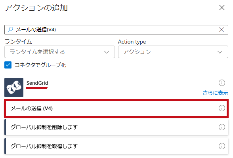Click the SendGrid connector logo
The width and height of the screenshot is (233, 158).
point(14,88)
